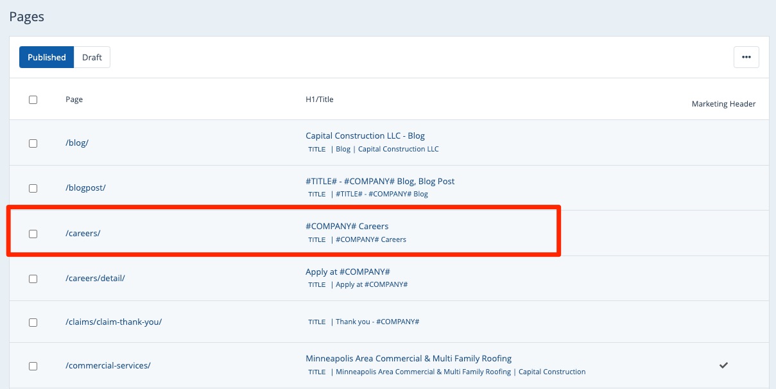Switch to the Published tab
This screenshot has height=389, width=776.
47,57
